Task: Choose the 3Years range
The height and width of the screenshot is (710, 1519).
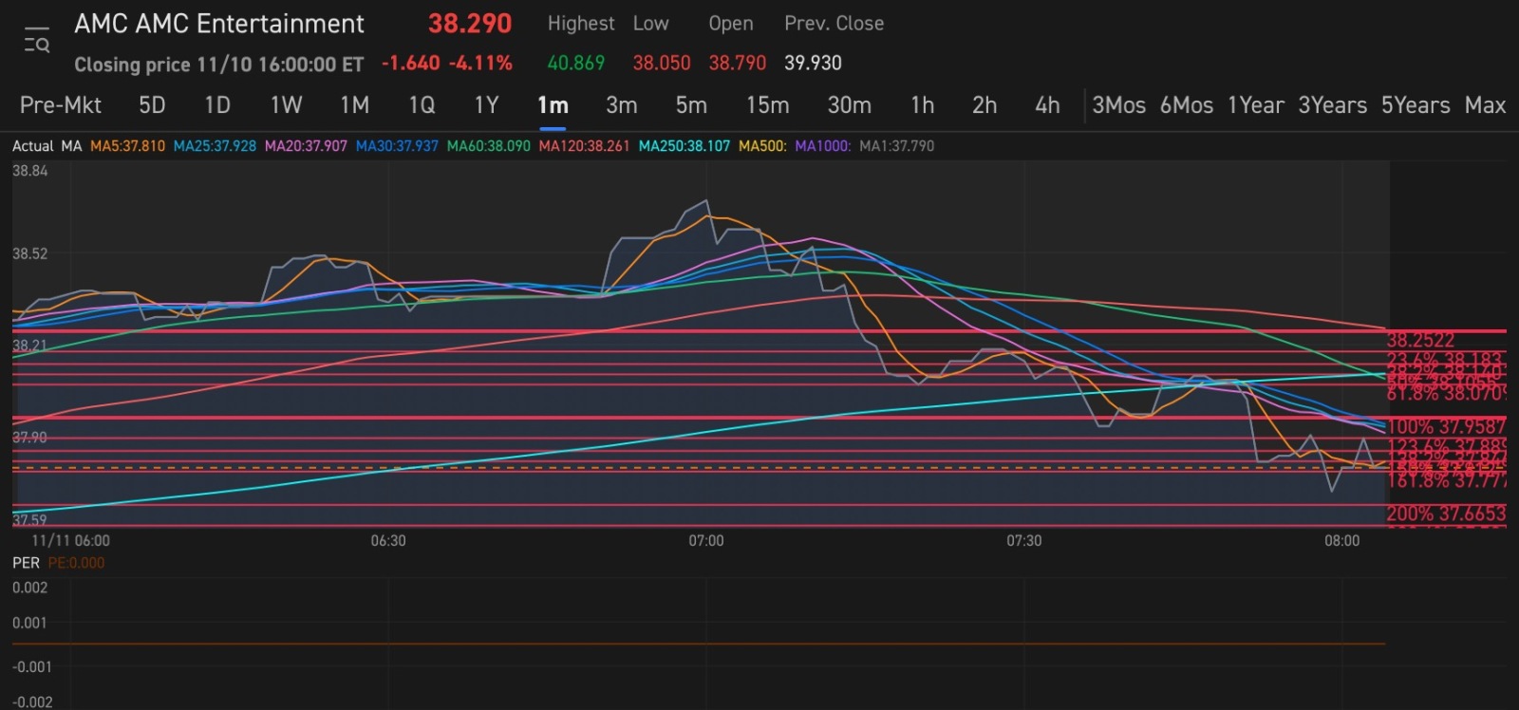Action: [1333, 105]
